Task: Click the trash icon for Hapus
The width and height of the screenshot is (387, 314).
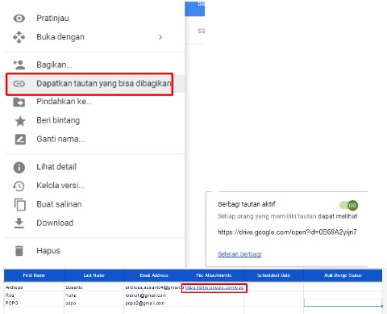Action: 19,251
